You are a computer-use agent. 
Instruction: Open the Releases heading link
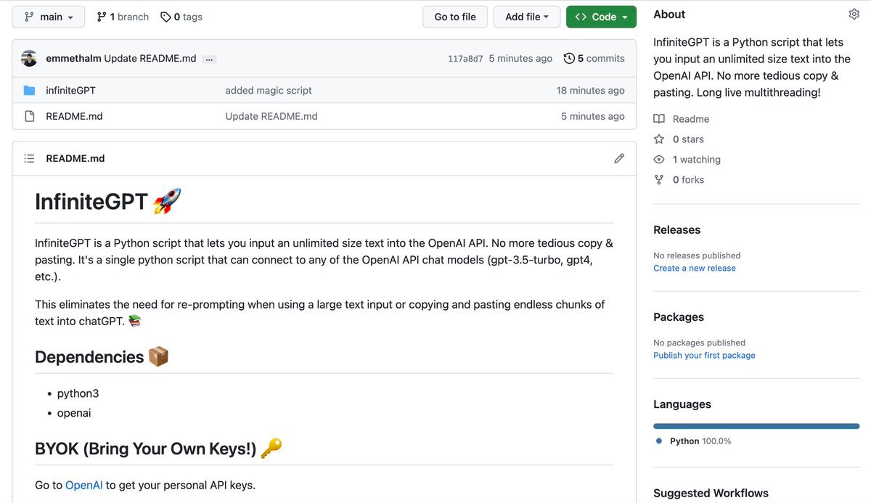[x=676, y=230]
